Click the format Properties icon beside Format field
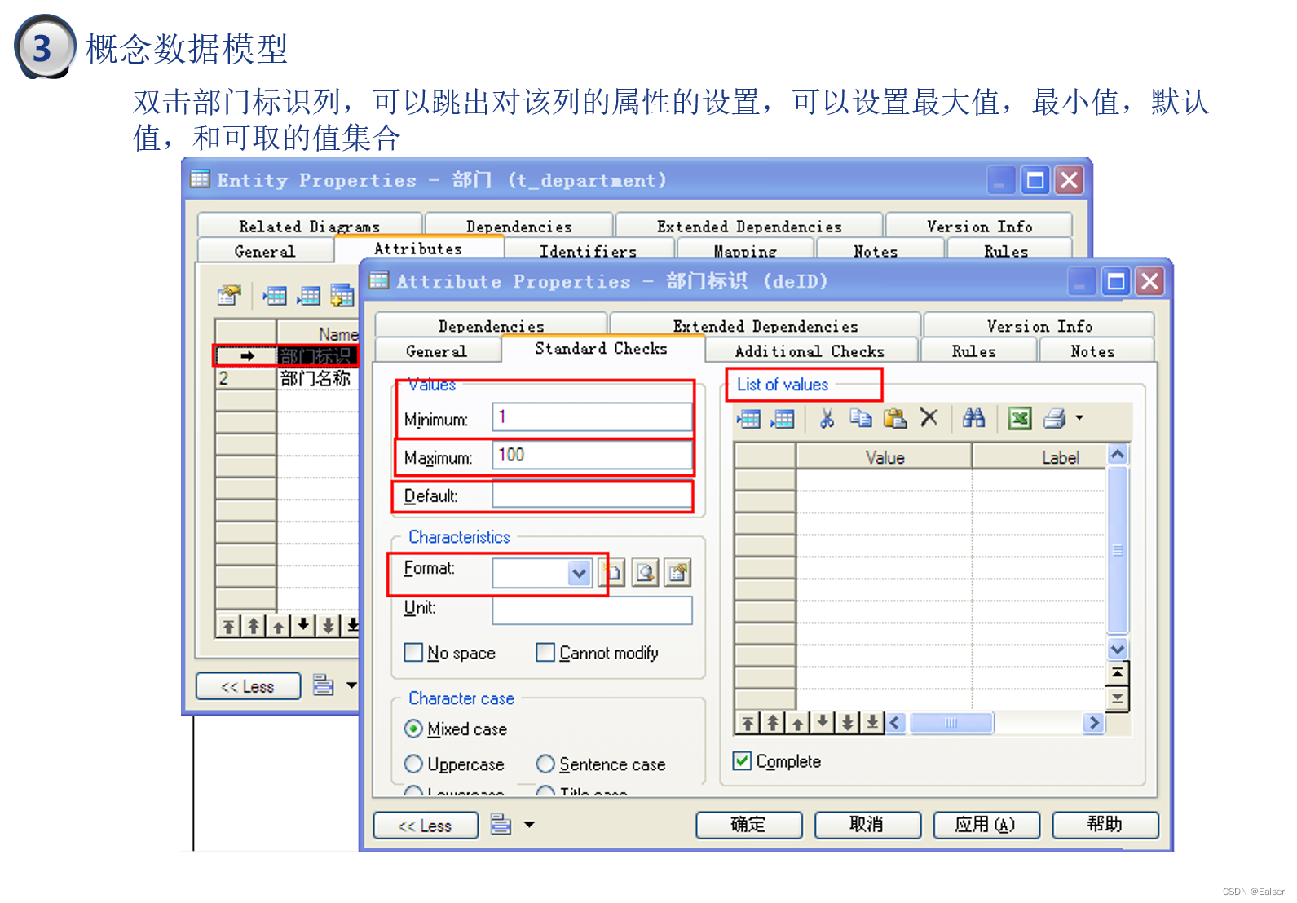Screen dimensions: 1297x903 pos(677,573)
